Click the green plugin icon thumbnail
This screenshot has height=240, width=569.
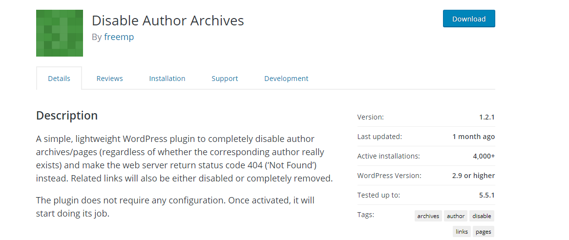pyautogui.click(x=60, y=33)
